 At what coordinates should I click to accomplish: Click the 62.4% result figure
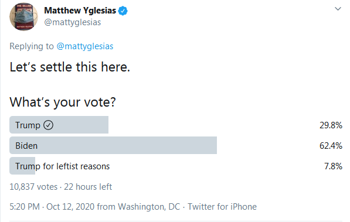[331, 146]
